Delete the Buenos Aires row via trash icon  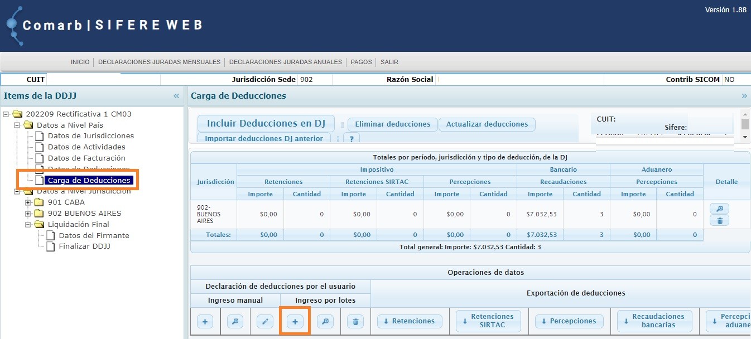pyautogui.click(x=719, y=220)
